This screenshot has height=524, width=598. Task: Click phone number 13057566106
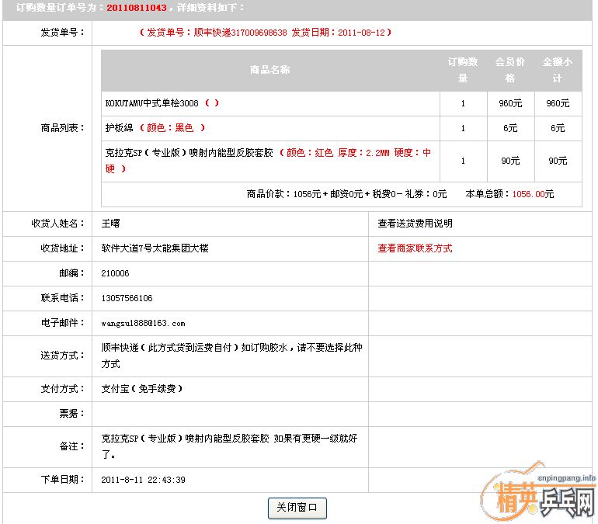(x=127, y=298)
